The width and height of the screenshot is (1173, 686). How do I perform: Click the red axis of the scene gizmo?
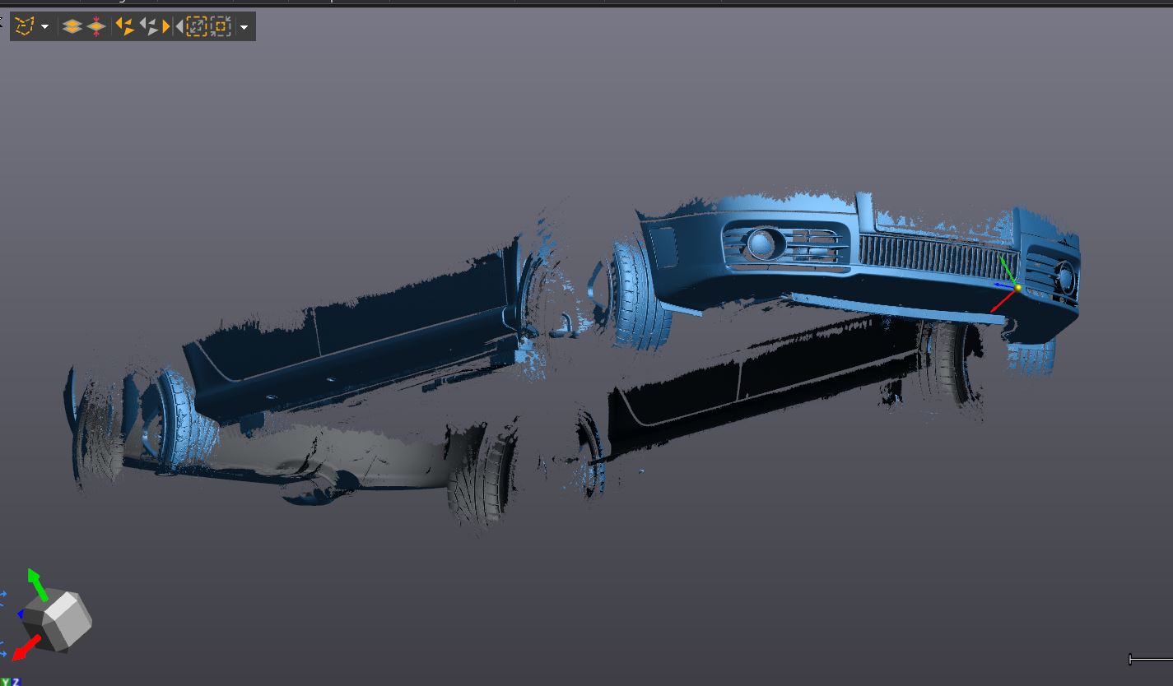point(1002,301)
